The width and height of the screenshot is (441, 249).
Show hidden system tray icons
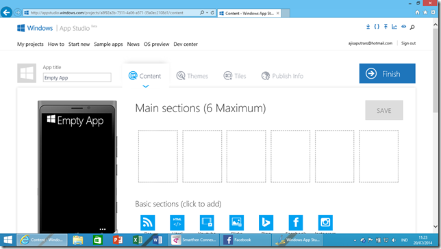[x=355, y=240]
